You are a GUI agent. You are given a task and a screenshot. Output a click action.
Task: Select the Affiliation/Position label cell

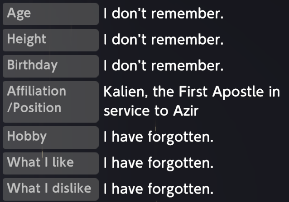(50, 101)
